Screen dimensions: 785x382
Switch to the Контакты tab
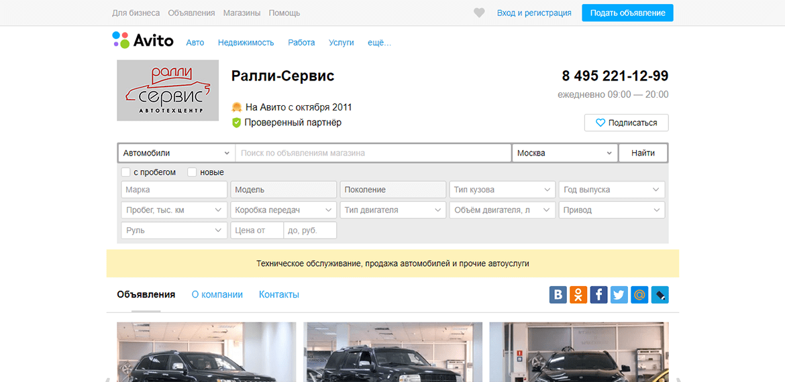coord(279,294)
